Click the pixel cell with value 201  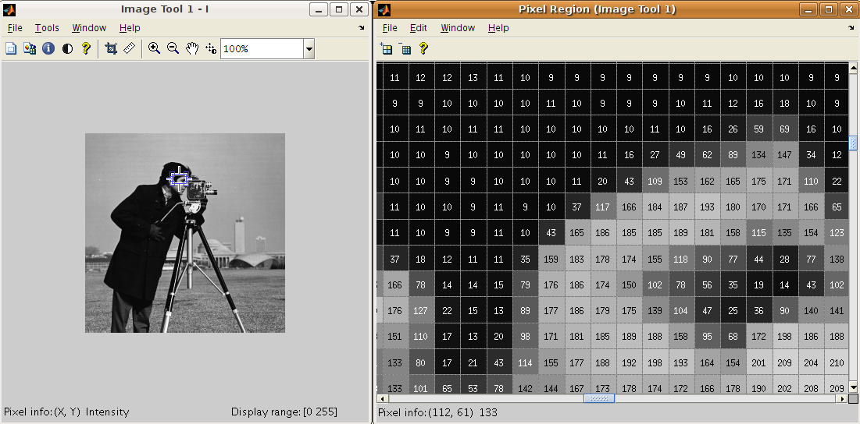(758, 362)
